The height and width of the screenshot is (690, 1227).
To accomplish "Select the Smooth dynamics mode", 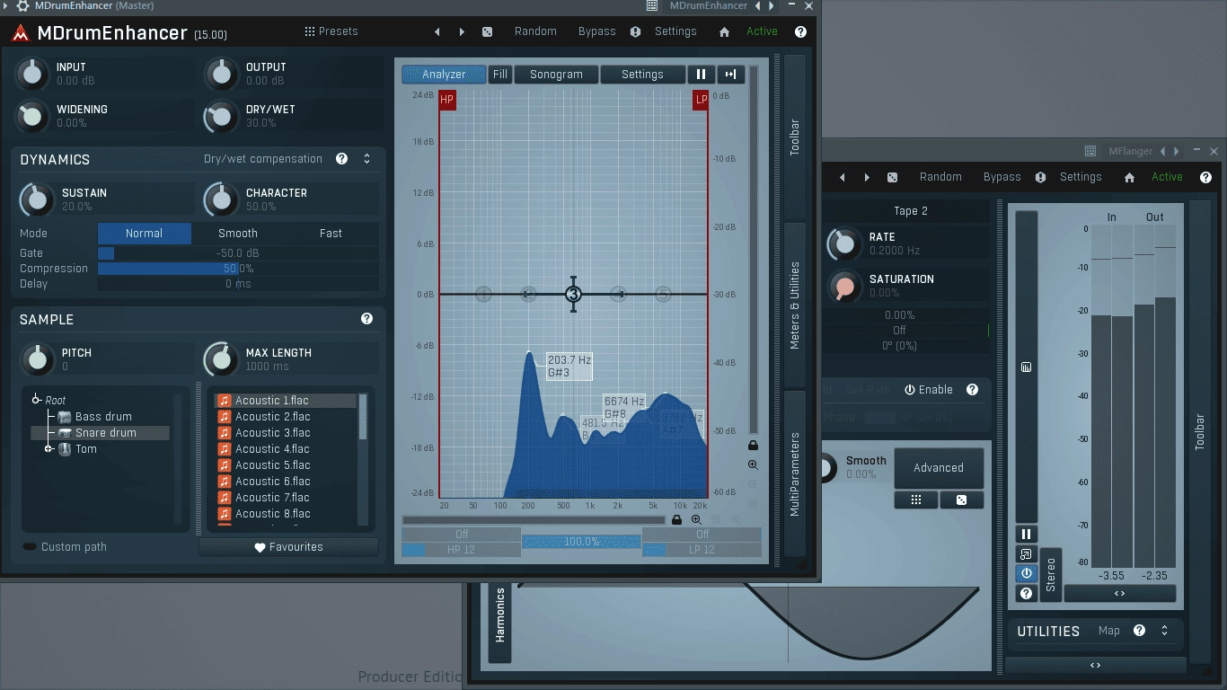I will pos(238,234).
